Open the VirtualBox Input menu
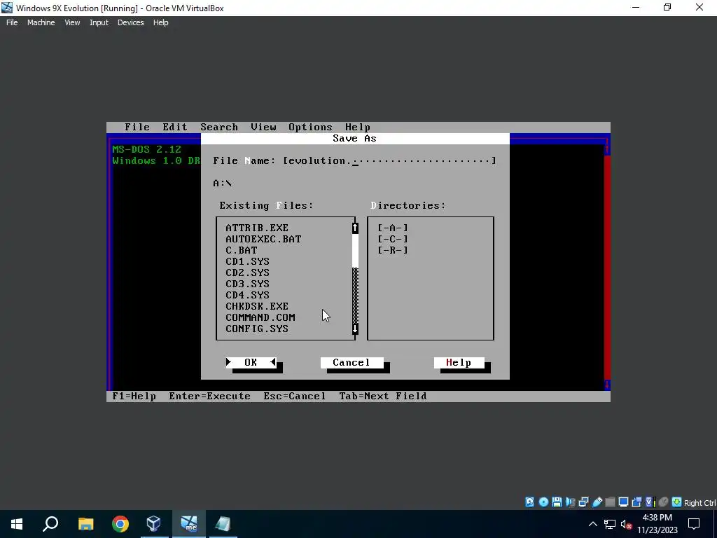Viewport: 717px width, 538px height. click(99, 22)
